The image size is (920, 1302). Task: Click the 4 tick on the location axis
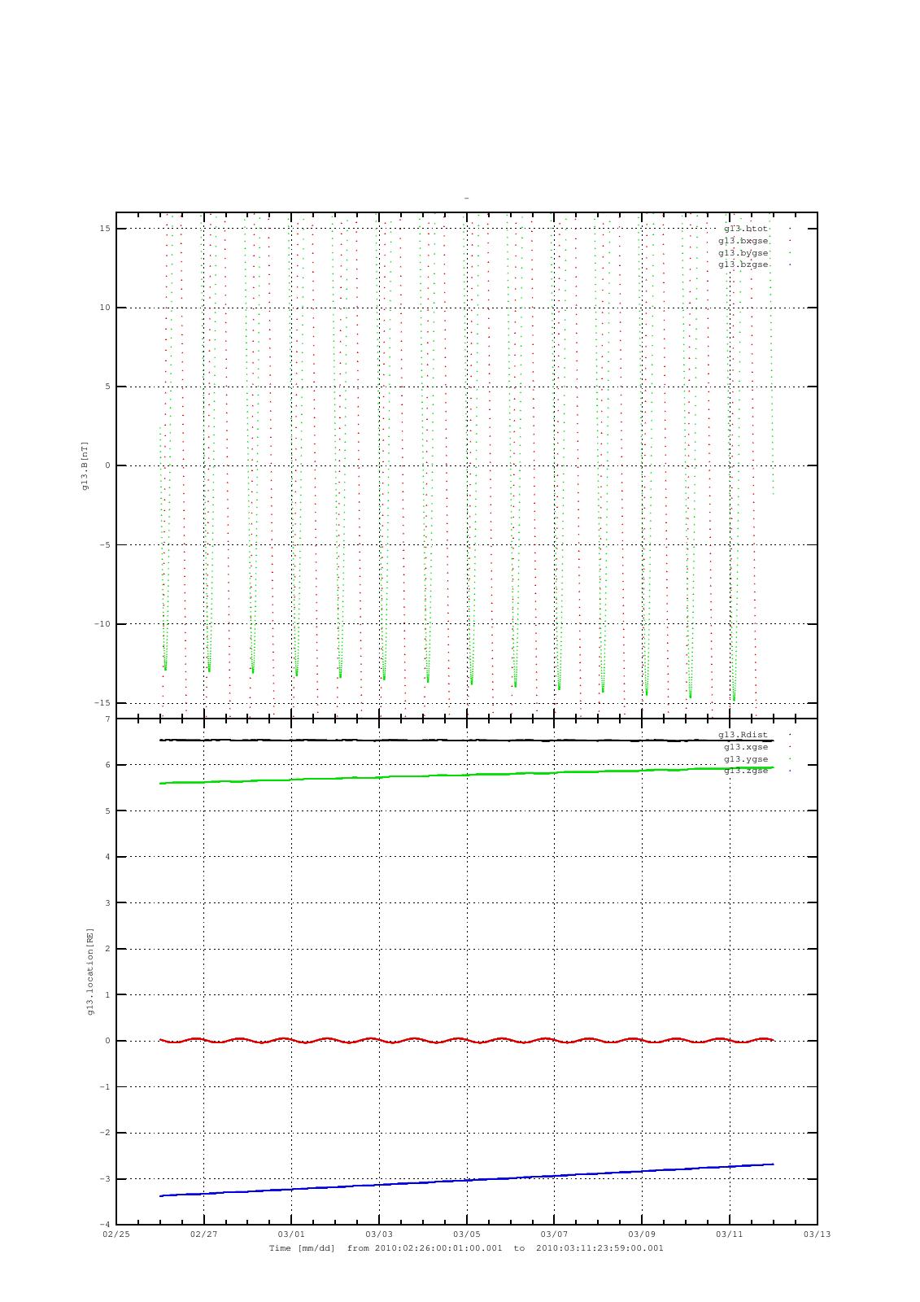point(109,857)
